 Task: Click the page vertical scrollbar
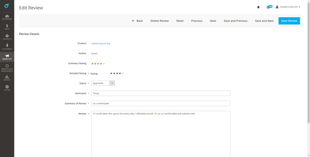[308, 60]
